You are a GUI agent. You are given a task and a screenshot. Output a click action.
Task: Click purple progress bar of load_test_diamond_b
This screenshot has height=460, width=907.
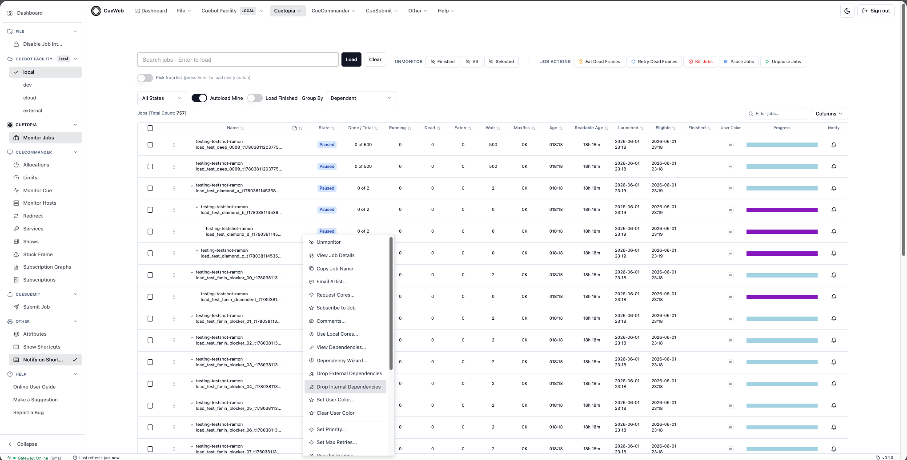pyautogui.click(x=782, y=210)
